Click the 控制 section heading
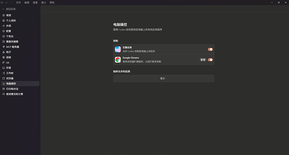289x155 pixels. 116,41
